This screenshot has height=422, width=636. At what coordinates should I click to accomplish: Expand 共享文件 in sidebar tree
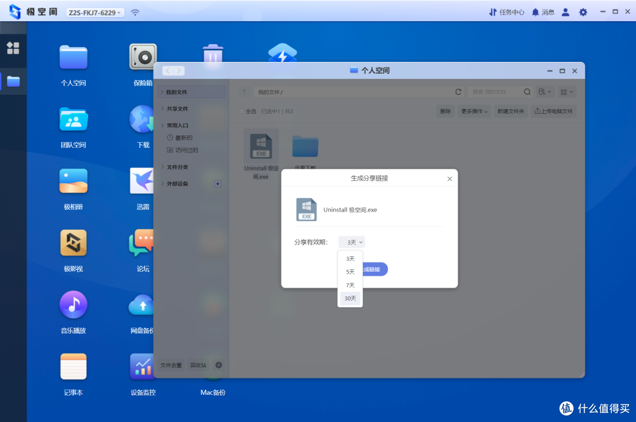tap(163, 108)
